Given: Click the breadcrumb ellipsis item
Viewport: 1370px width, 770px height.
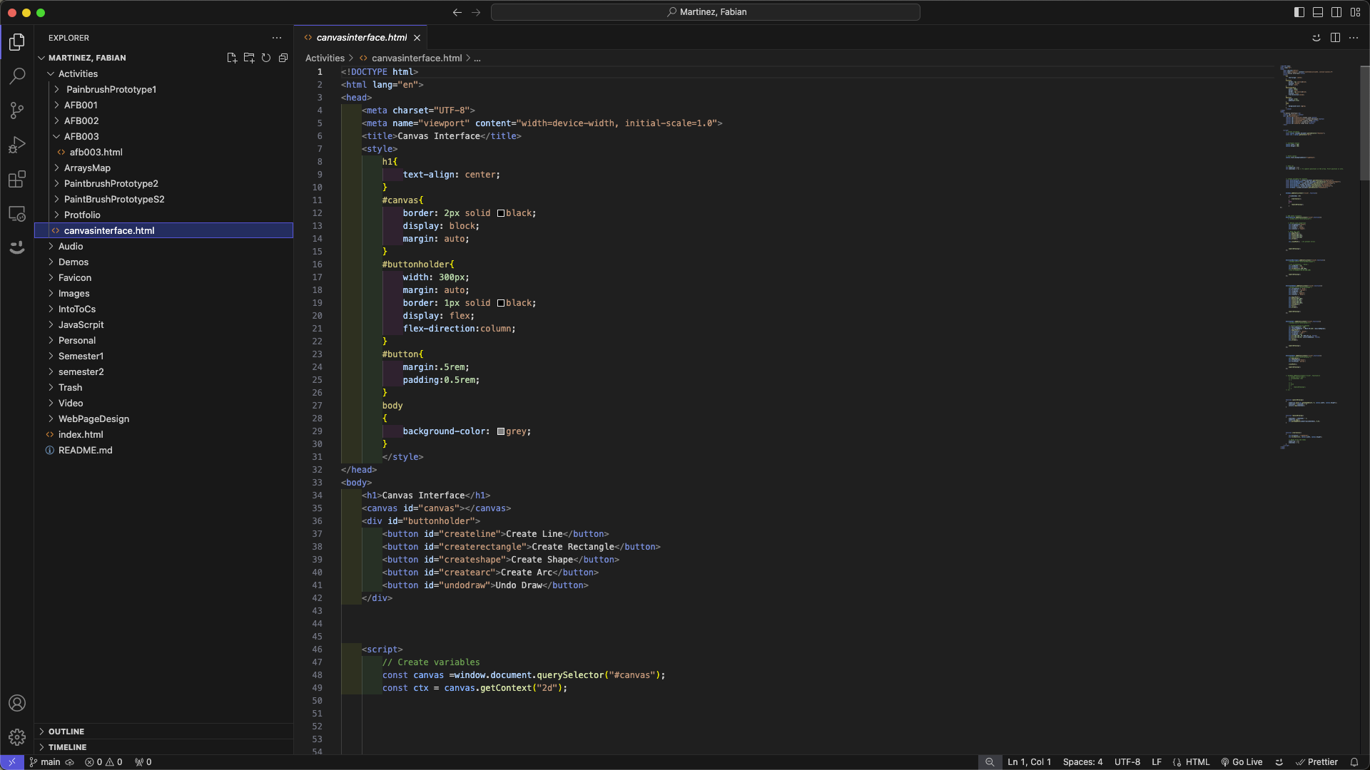Looking at the screenshot, I should tap(477, 58).
